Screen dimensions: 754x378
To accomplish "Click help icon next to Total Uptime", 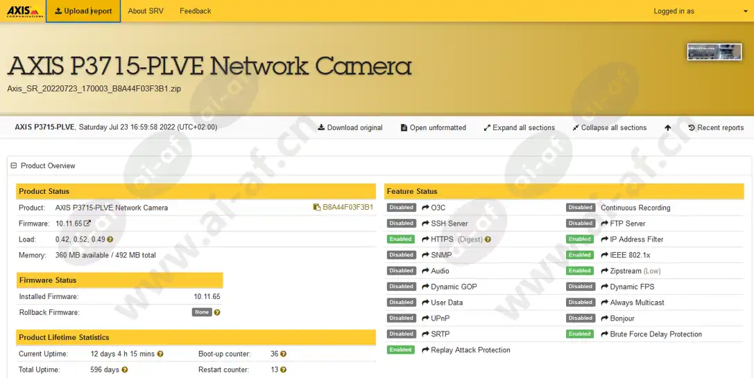I will pos(125,370).
